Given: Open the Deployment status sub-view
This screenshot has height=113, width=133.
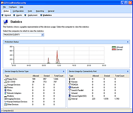Looking at the screenshot, I should point(33,15).
